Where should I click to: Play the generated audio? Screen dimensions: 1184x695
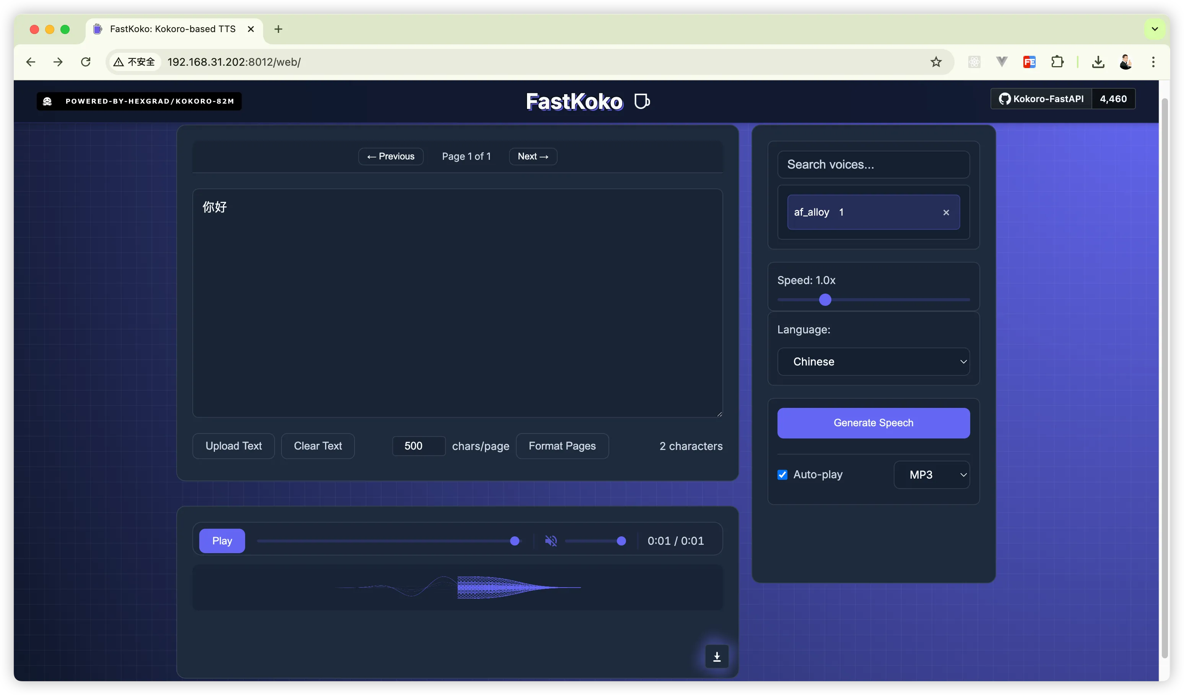coord(222,541)
